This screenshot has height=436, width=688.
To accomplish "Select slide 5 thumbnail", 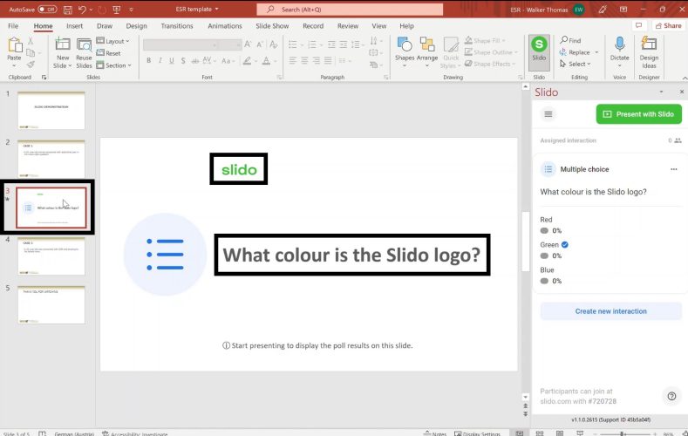I will tap(51, 304).
